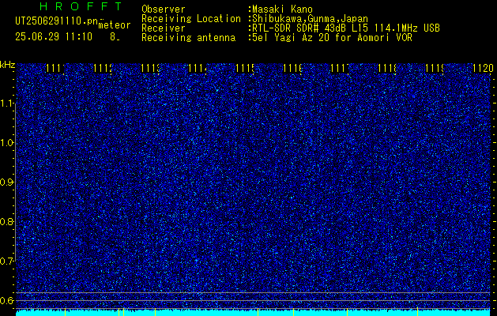Click the 0.7 frequency axis label

tap(7, 261)
